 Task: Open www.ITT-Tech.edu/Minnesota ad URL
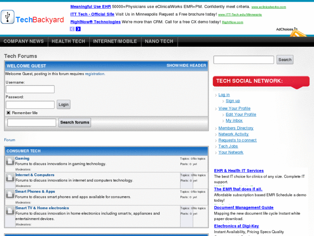[x=240, y=15]
